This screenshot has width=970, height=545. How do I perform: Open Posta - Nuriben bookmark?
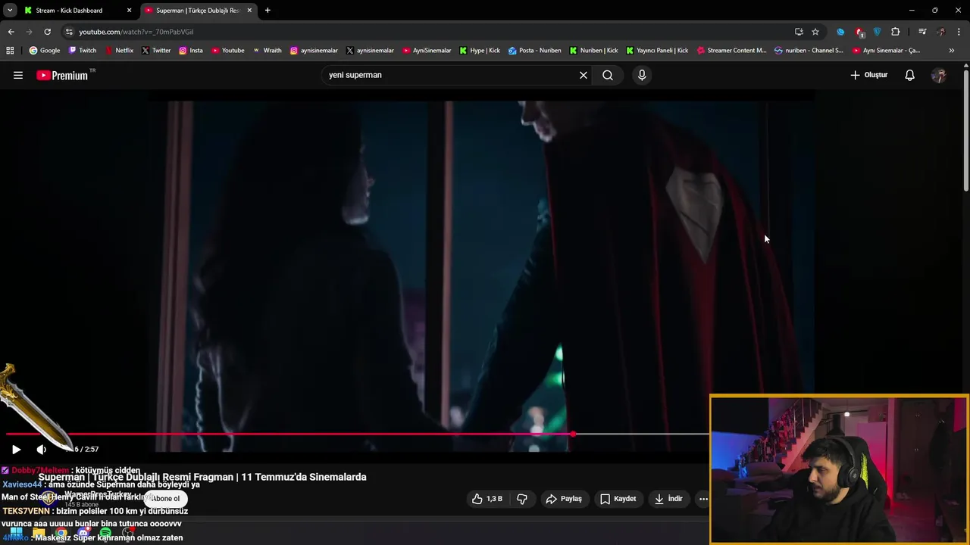535,51
